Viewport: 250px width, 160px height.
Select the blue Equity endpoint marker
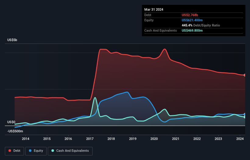[x=245, y=114]
